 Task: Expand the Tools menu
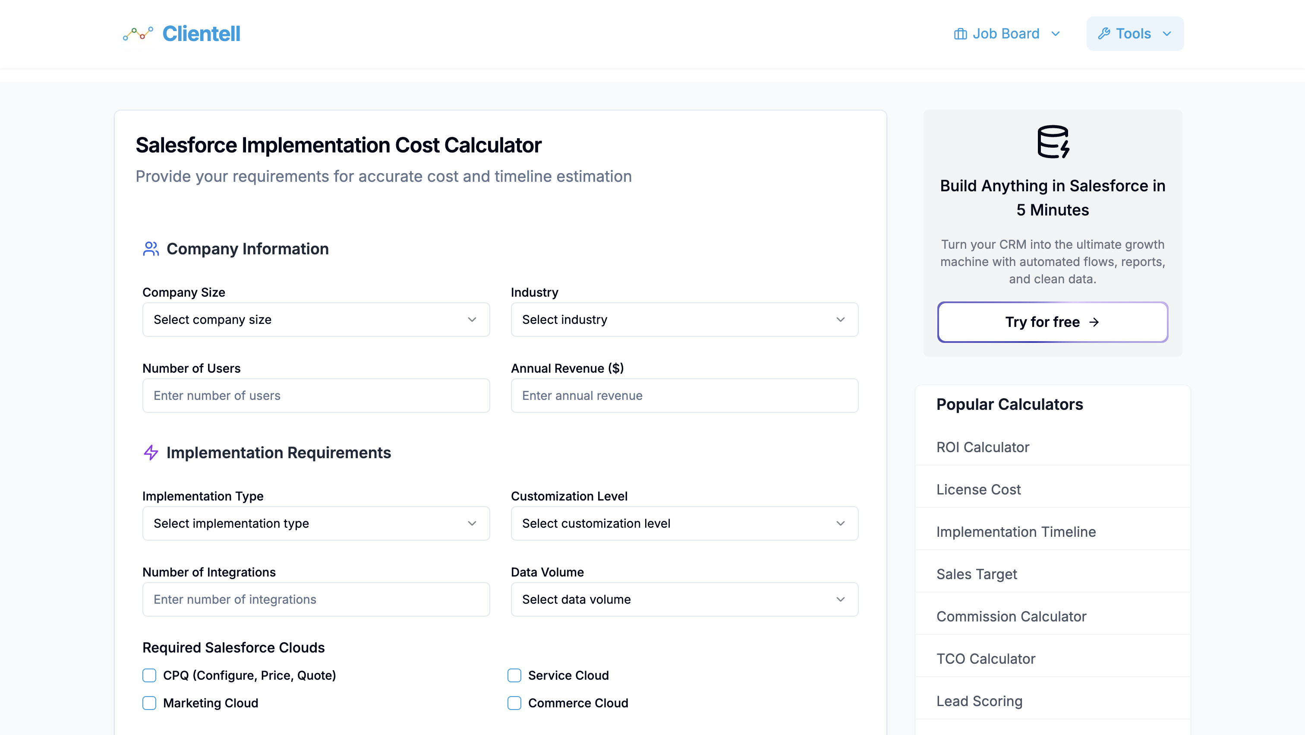[x=1135, y=33]
